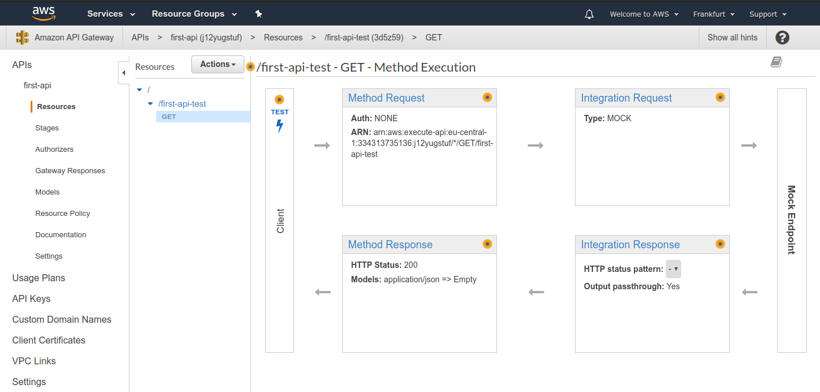The height and width of the screenshot is (392, 820).
Task: Open the documentation book icon
Action: [x=777, y=62]
